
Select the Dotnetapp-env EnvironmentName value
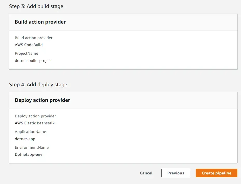[x=29, y=154]
